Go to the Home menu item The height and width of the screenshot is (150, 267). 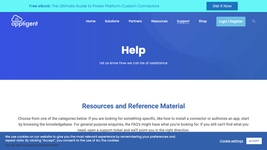pos(90,21)
